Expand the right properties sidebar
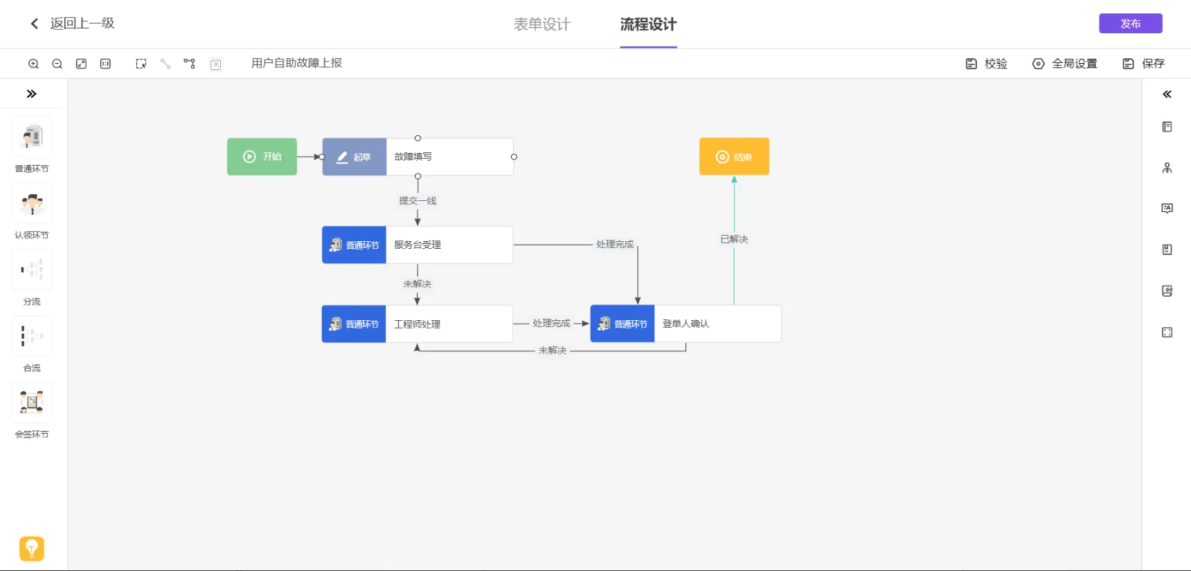Screen dimensions: 1191x571 1167,94
